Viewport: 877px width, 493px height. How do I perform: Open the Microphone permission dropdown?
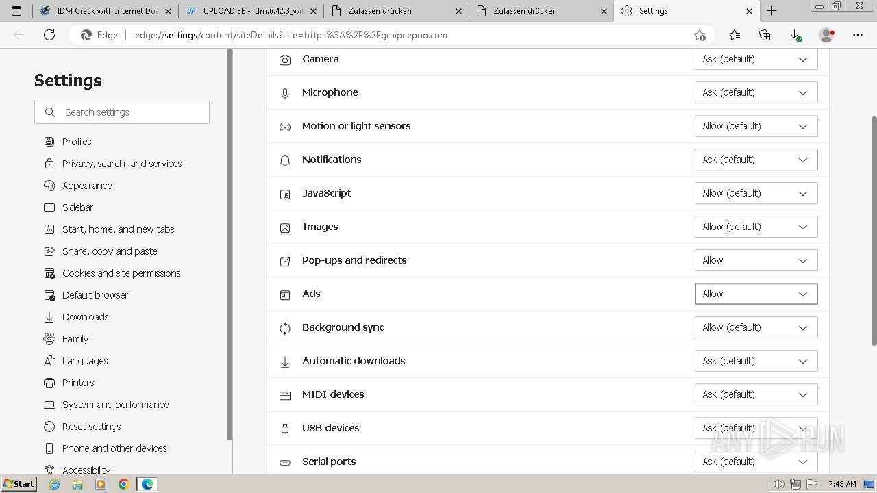click(756, 92)
